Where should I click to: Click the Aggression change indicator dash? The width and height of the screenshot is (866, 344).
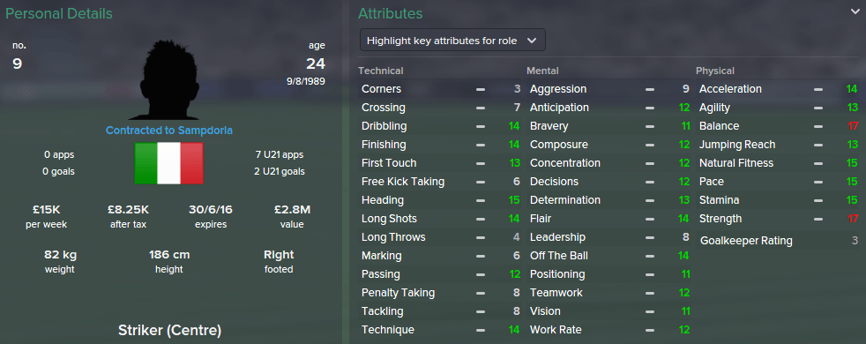649,89
